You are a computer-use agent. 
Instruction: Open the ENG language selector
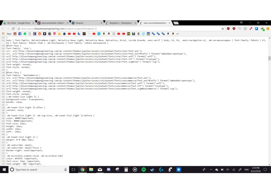(x=247, y=170)
